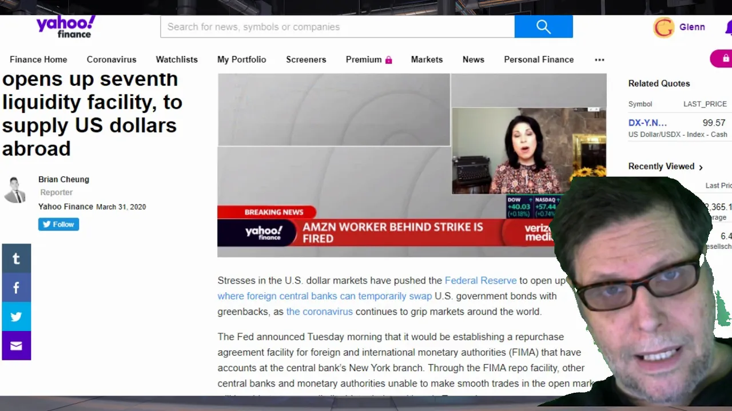Open the DX-Y.N... quote symbol

(x=647, y=123)
